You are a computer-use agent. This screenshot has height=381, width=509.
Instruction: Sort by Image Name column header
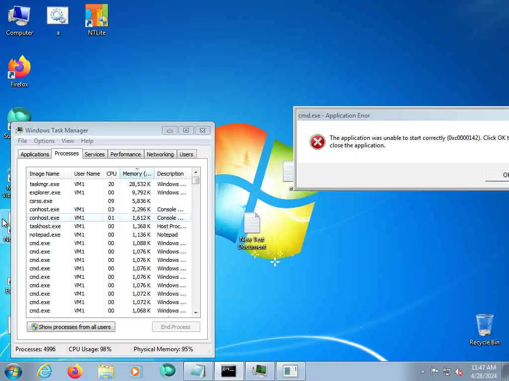tap(49, 174)
